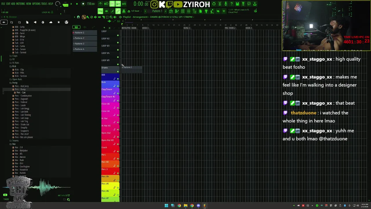Image resolution: width=371 pixels, height=209 pixels.
Task: Open the File Explorer taskbar icon
Action: coord(185,206)
